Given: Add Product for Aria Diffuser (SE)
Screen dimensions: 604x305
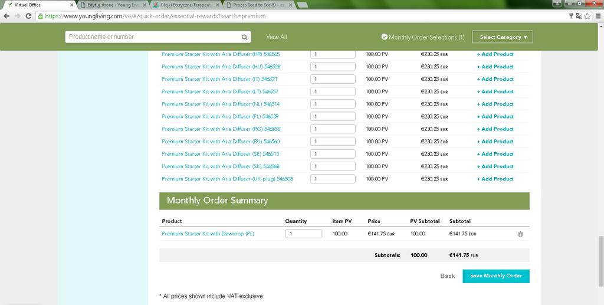Looking at the screenshot, I should [495, 153].
